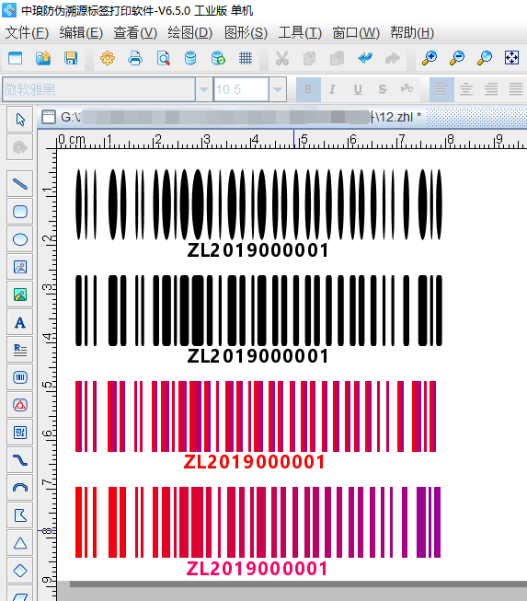Set text alignment to center

tap(466, 89)
